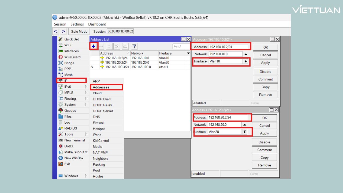
Task: Open column selector dropdown in Address List
Action: point(188,53)
